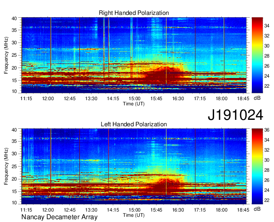The image size is (274, 222).
Task: Click the 18:45 tick on Right Handed plot
Action: (243, 99)
